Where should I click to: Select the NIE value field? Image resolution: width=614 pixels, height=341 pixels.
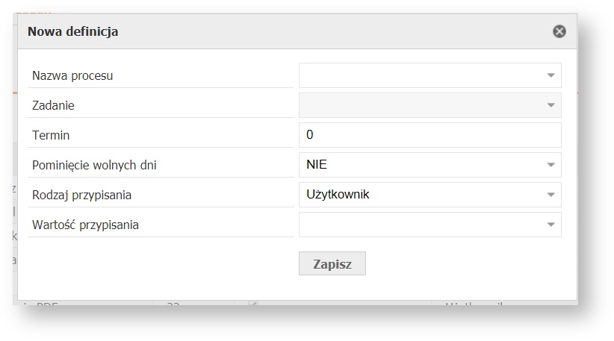tap(418, 165)
